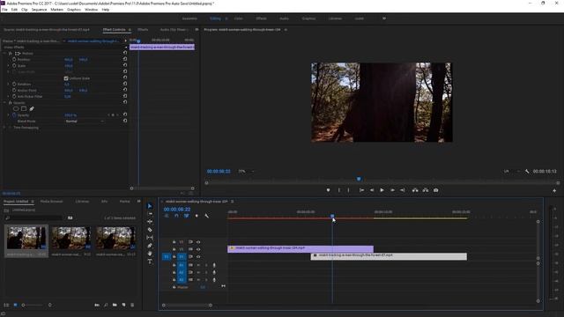Expand the Rotation property

[8, 85]
